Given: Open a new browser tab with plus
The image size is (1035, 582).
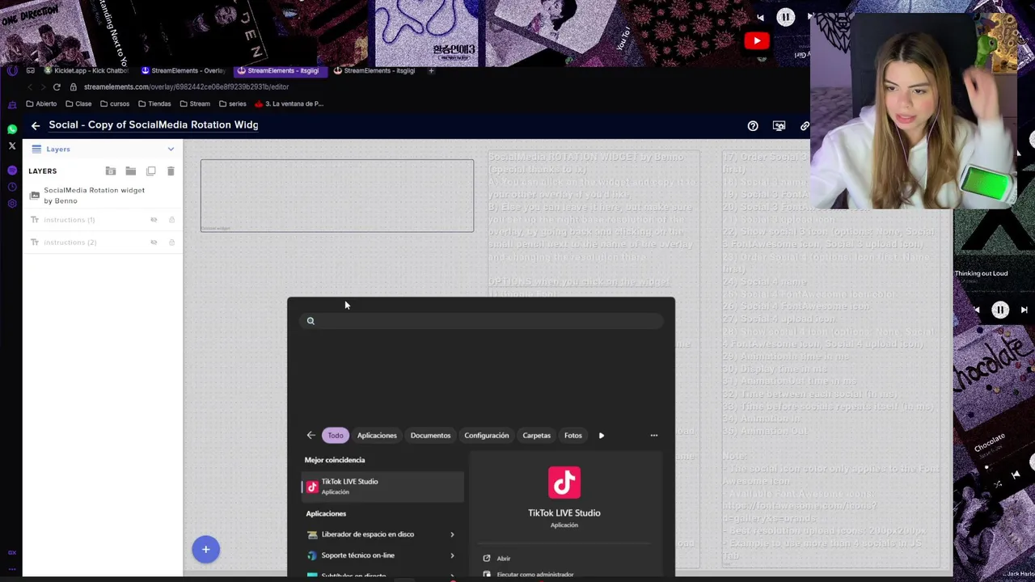Looking at the screenshot, I should 431,71.
